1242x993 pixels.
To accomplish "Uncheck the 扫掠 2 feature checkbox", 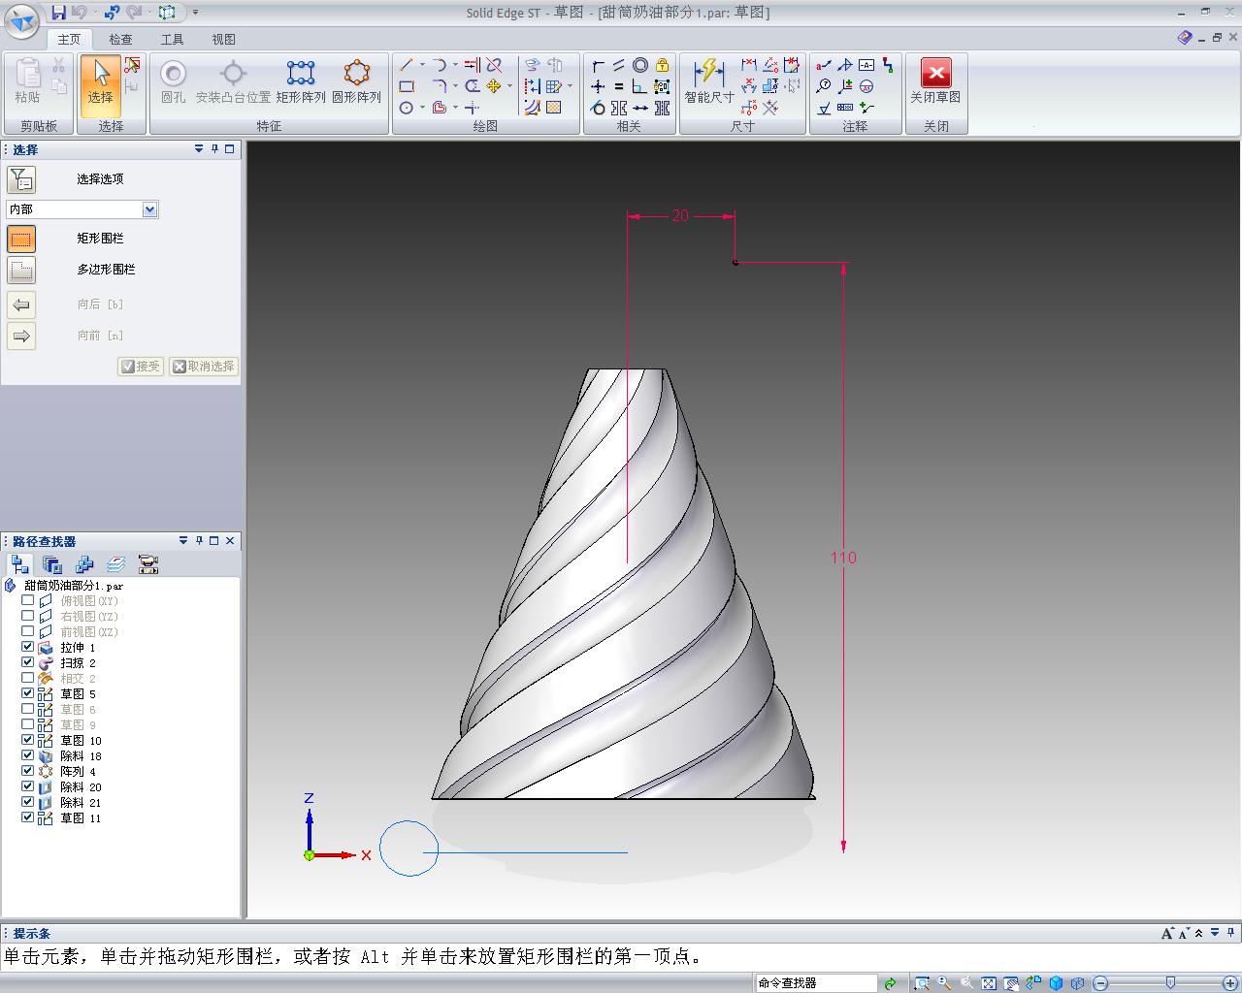I will pyautogui.click(x=28, y=662).
